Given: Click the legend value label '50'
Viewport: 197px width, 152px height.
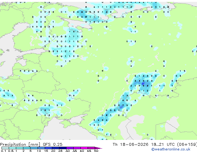Looking at the screenshot, I should pos(96,151).
